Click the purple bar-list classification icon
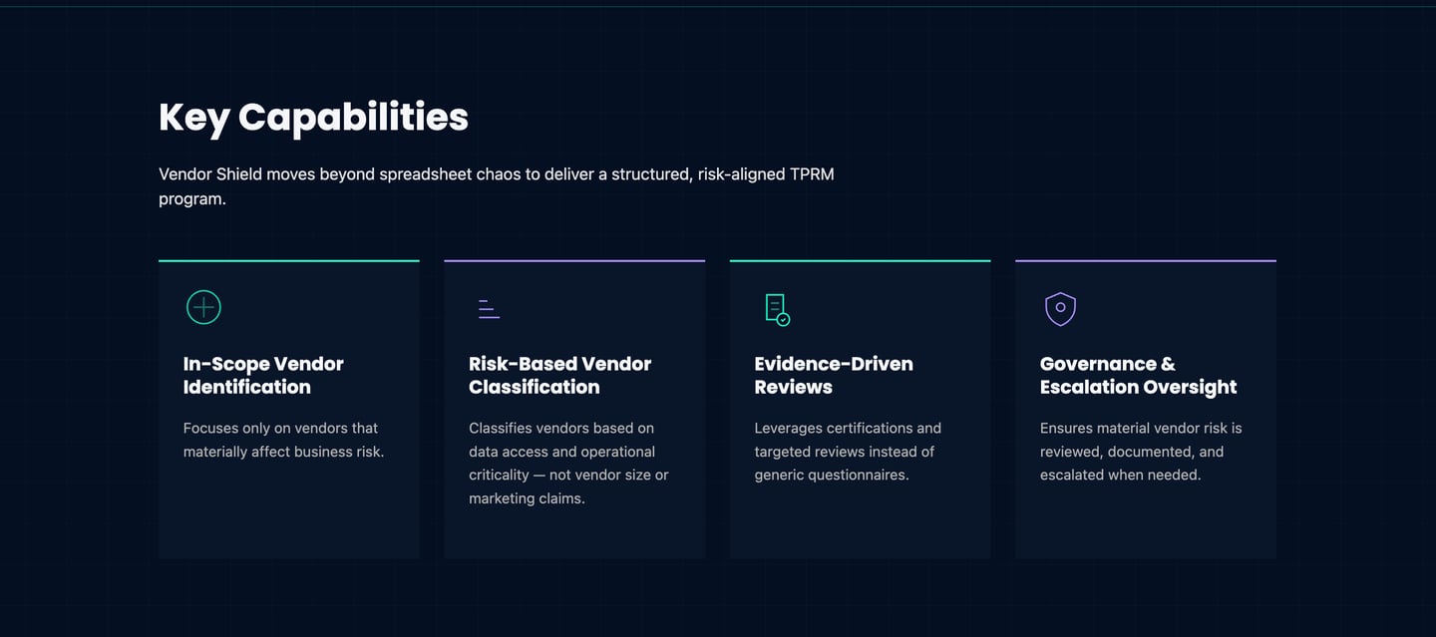Viewport: 1436px width, 637px height. point(489,308)
